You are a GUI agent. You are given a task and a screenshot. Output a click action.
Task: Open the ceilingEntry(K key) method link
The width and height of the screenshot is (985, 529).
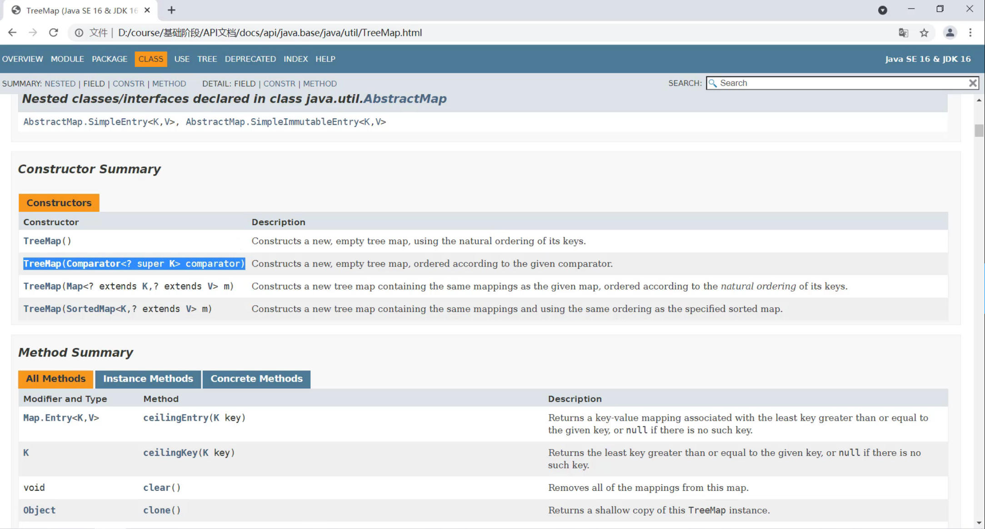[x=175, y=418]
